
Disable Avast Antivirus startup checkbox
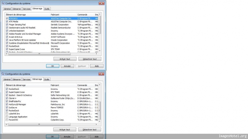pos(7,37)
